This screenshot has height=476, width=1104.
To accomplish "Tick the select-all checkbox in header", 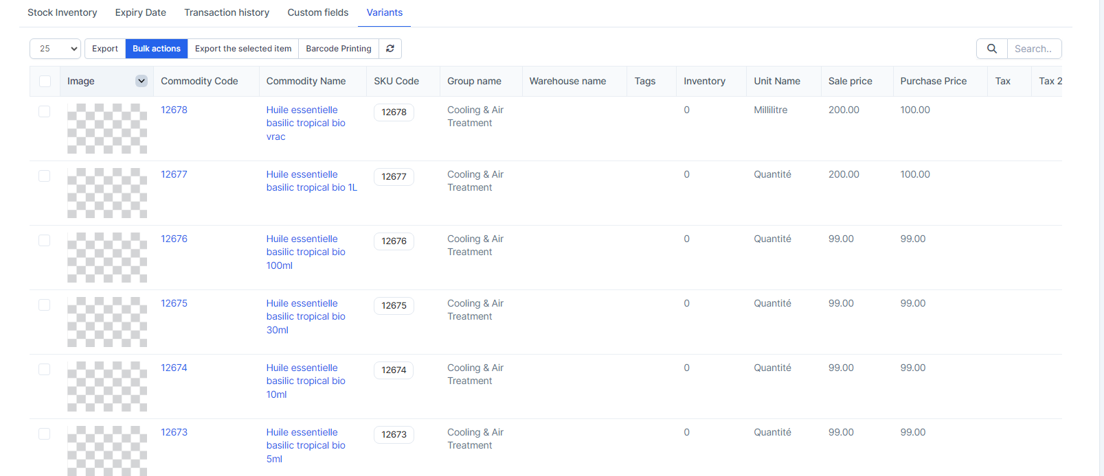I will pyautogui.click(x=45, y=81).
